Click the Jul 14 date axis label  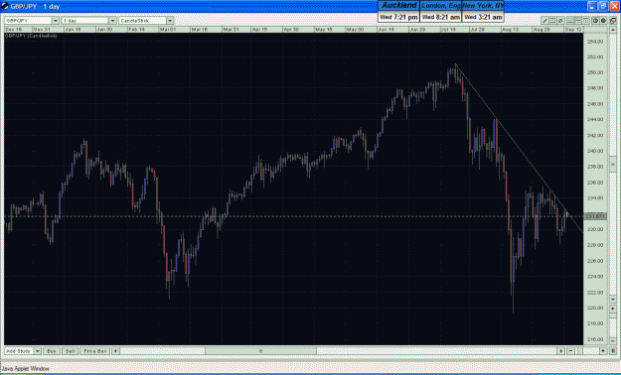coord(448,30)
